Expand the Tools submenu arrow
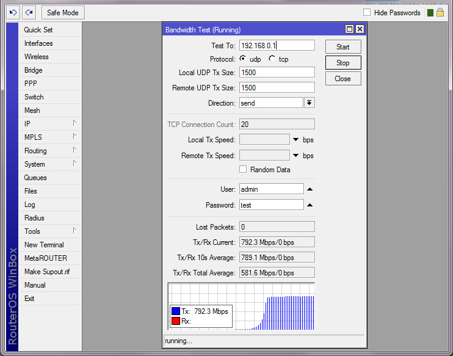The height and width of the screenshot is (356, 453). click(74, 231)
